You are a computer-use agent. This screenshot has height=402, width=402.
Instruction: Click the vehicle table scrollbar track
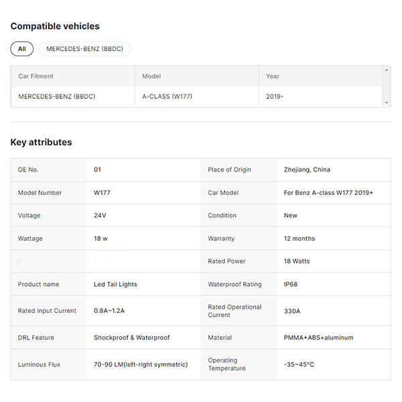click(x=387, y=86)
